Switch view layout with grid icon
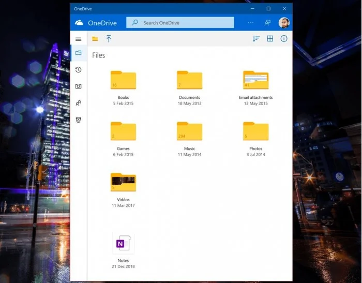The height and width of the screenshot is (283, 362). point(270,39)
